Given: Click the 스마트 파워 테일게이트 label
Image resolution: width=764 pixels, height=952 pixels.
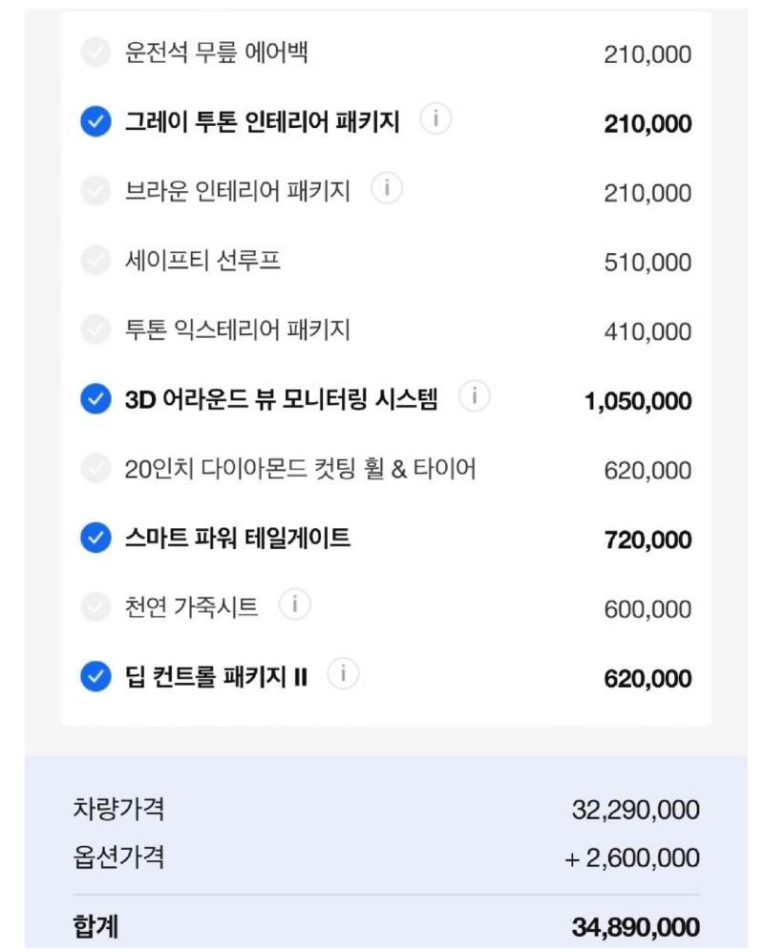Looking at the screenshot, I should point(238,538).
